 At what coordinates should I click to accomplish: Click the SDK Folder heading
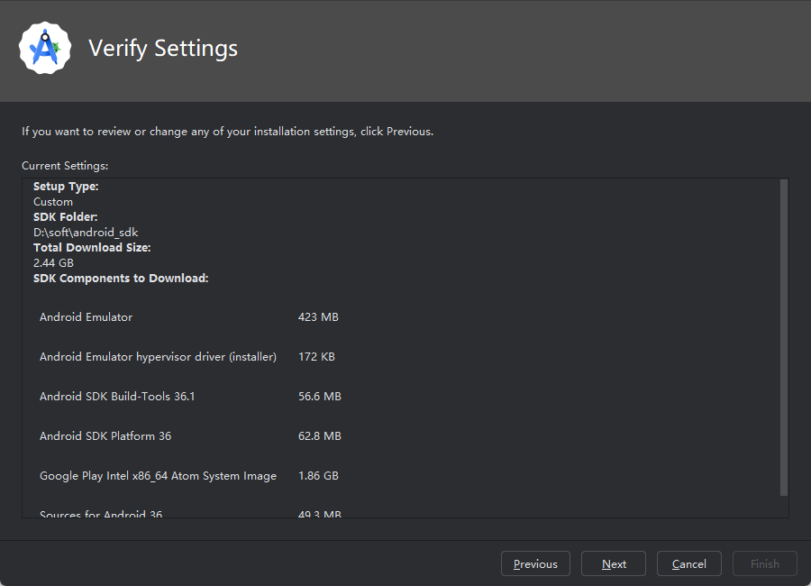(65, 217)
